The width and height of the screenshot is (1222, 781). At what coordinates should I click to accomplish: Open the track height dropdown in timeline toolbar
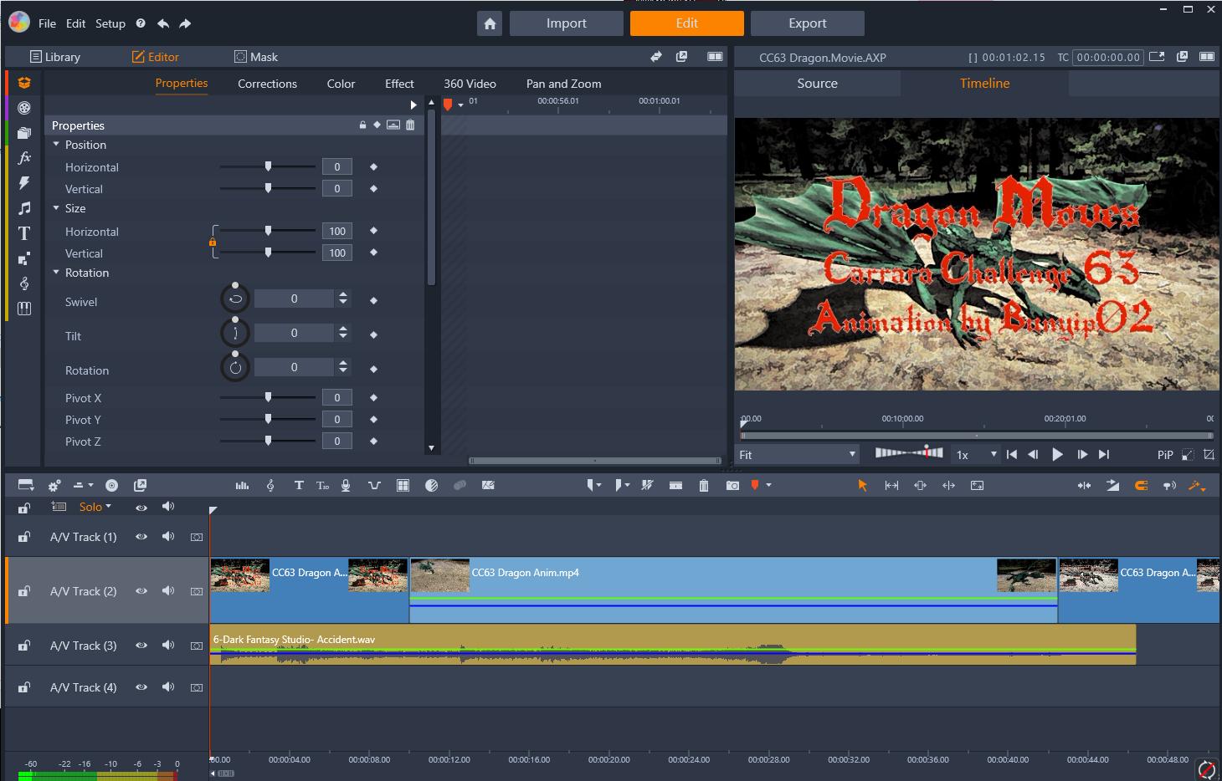(x=83, y=485)
